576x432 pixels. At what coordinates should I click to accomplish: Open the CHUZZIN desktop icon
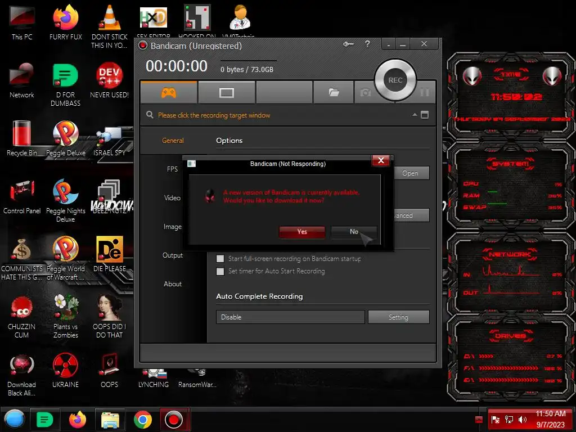pyautogui.click(x=22, y=317)
